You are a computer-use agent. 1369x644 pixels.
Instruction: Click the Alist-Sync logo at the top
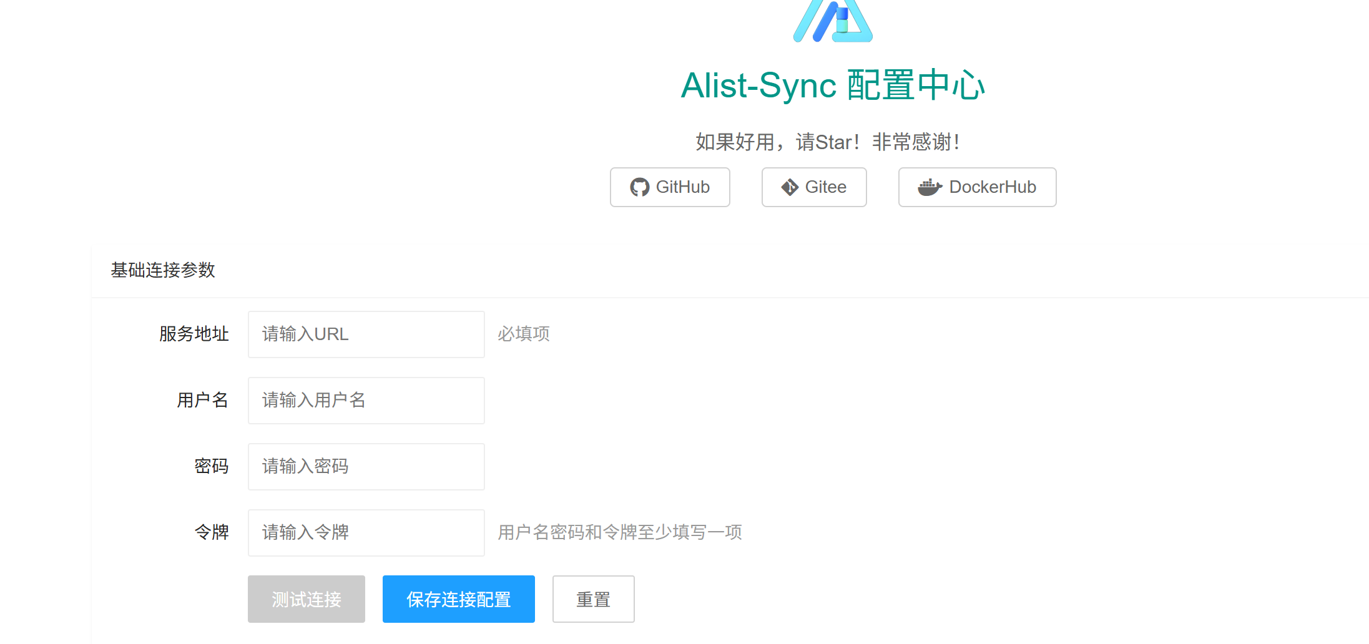[833, 21]
